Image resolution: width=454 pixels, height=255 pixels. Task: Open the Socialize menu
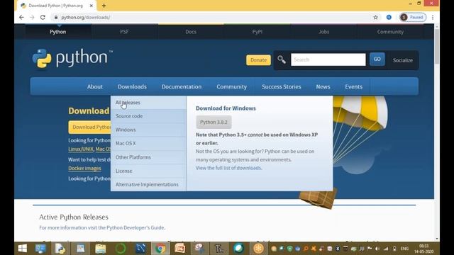pos(403,60)
